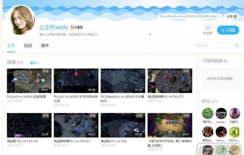Open fan avatar labeled naoza...
Screen dimensions: 244x155
point(221,113)
